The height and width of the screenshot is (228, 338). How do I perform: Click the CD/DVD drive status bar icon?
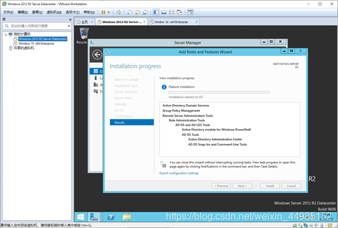click(300, 226)
